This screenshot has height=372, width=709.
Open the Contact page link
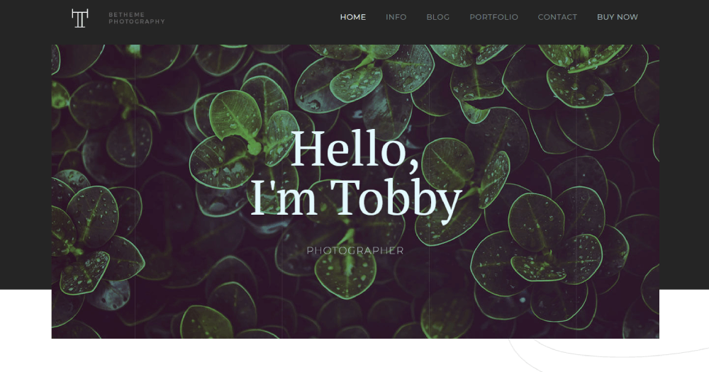coord(557,17)
